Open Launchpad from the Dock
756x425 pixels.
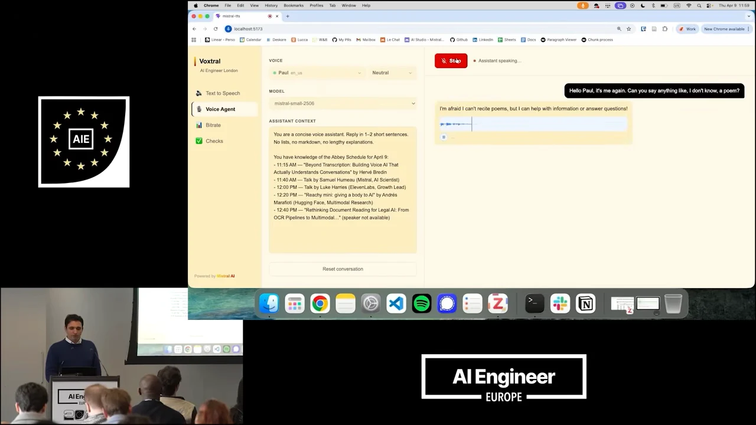tap(295, 303)
